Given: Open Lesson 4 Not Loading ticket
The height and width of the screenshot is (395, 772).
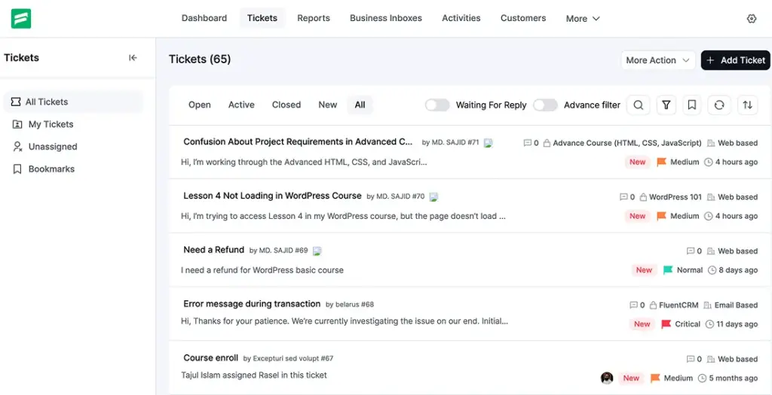Looking at the screenshot, I should click(x=272, y=196).
